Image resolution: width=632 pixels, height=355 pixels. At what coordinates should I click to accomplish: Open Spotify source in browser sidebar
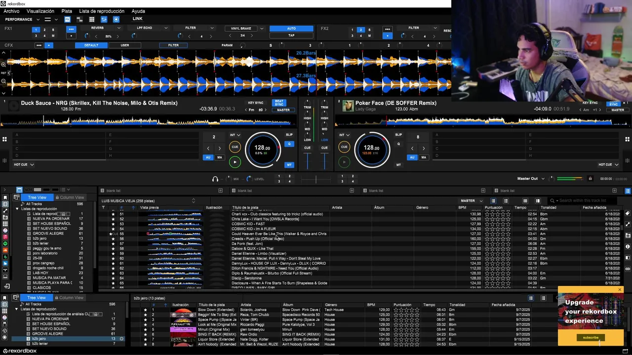5,244
